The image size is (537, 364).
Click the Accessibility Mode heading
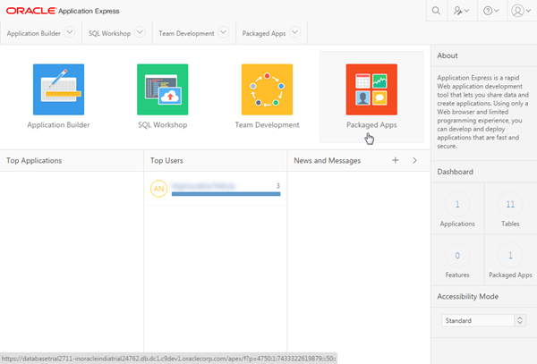467,297
